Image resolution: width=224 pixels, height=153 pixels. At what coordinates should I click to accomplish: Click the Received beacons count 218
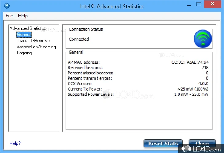[205, 68]
